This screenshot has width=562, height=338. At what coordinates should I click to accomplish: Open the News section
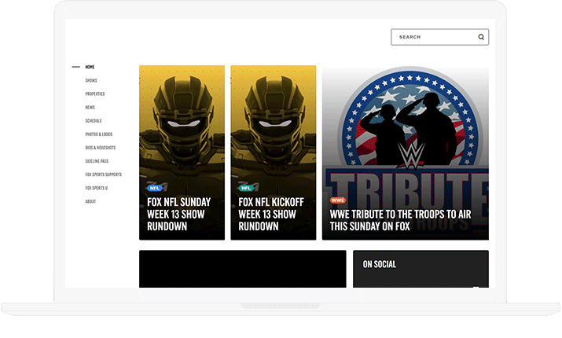[x=90, y=107]
